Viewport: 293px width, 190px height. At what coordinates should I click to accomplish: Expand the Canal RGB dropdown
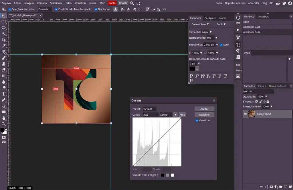(x=150, y=115)
